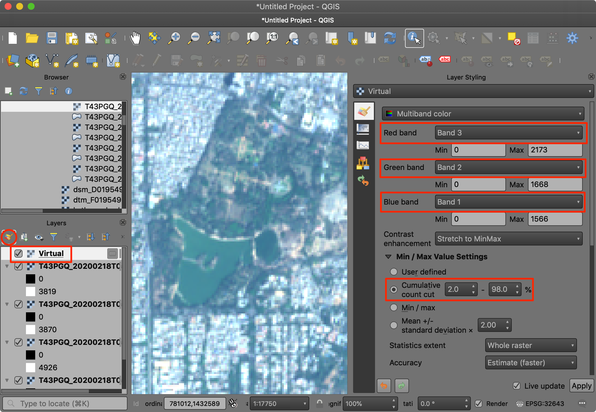Open the Histogram tab icon
Screen dimensions: 596x412
tap(363, 145)
